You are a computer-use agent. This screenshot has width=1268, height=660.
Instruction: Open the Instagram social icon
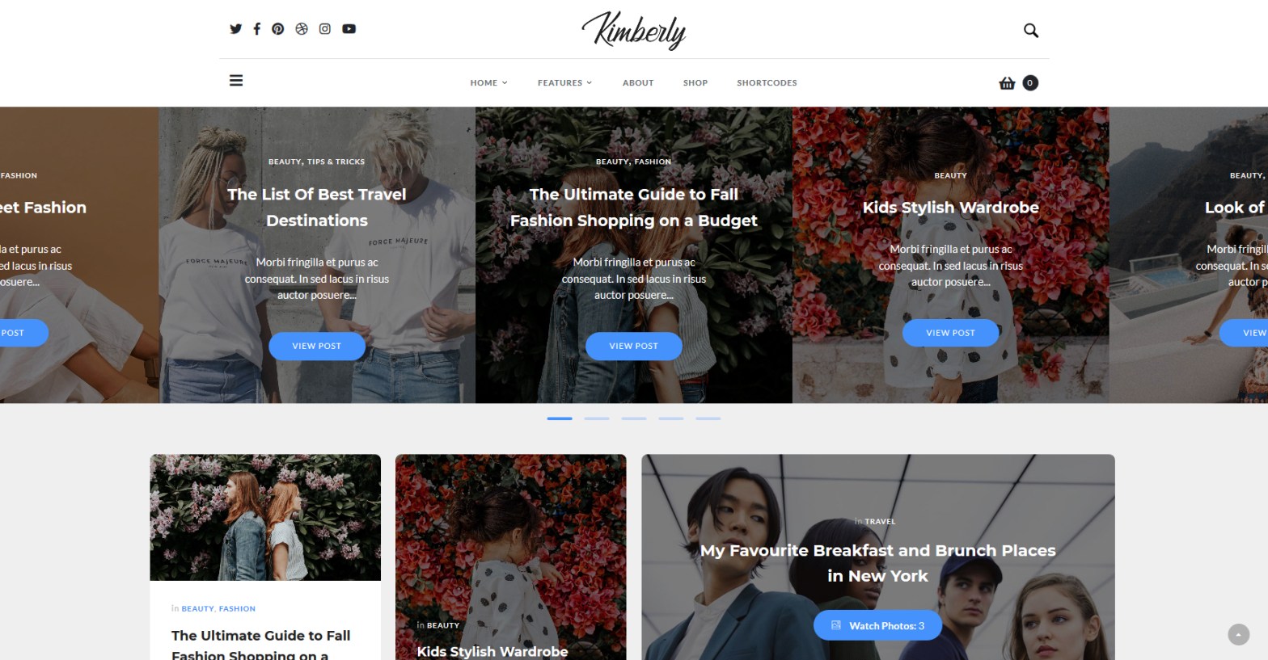[324, 29]
